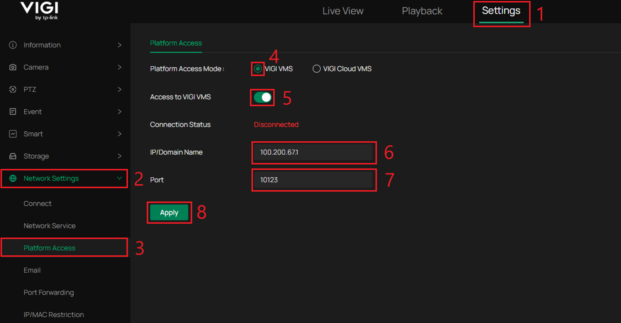Viewport: 621px width, 323px height.
Task: Select the VIGI VMS radio button
Action: click(258, 69)
